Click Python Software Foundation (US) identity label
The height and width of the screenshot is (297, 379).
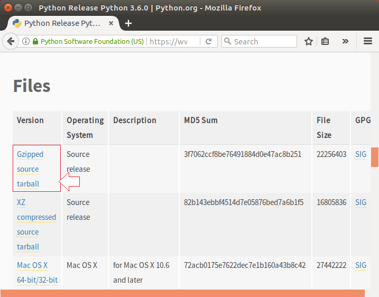click(92, 42)
